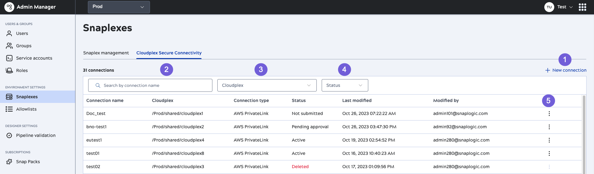The height and width of the screenshot is (174, 594).
Task: Click the New connection link
Action: click(x=566, y=70)
